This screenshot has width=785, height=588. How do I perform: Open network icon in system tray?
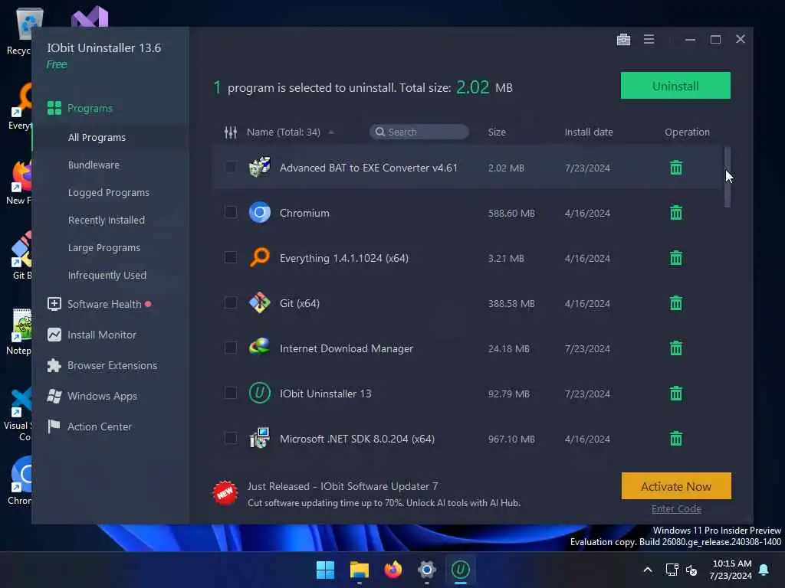coord(672,570)
